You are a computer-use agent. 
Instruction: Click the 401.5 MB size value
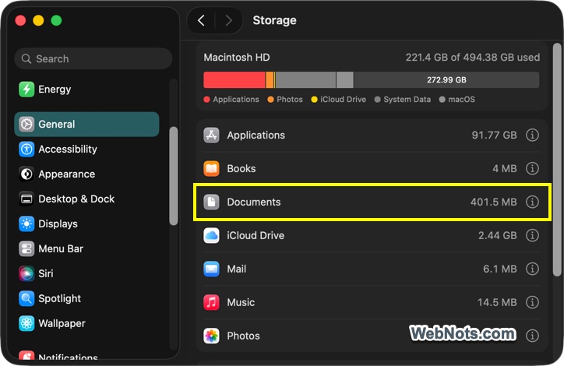coord(494,202)
